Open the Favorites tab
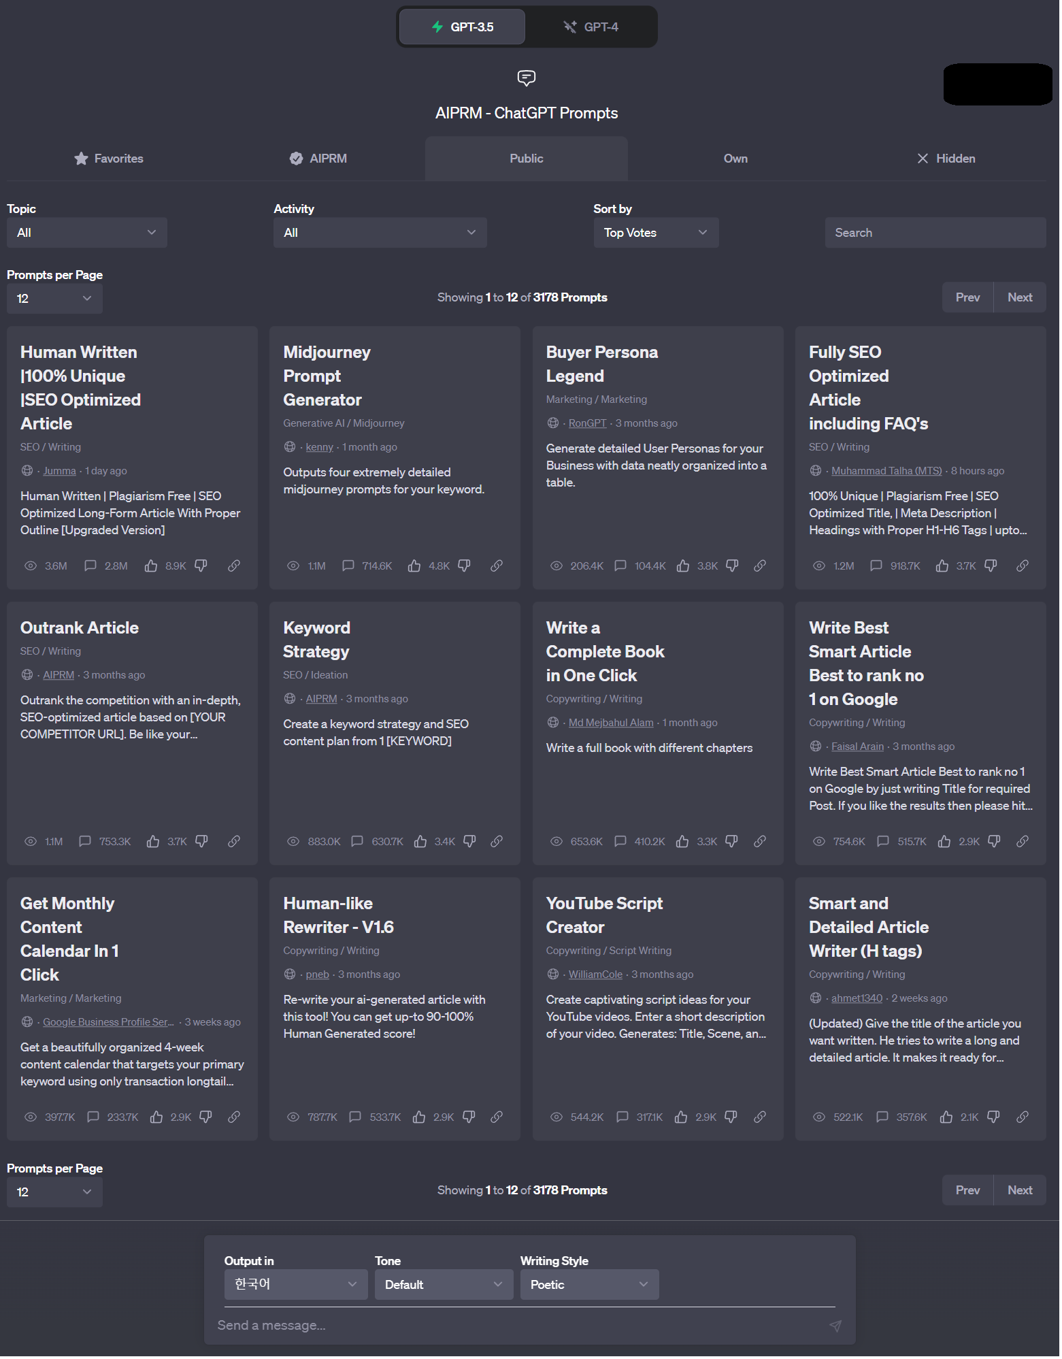 (109, 159)
